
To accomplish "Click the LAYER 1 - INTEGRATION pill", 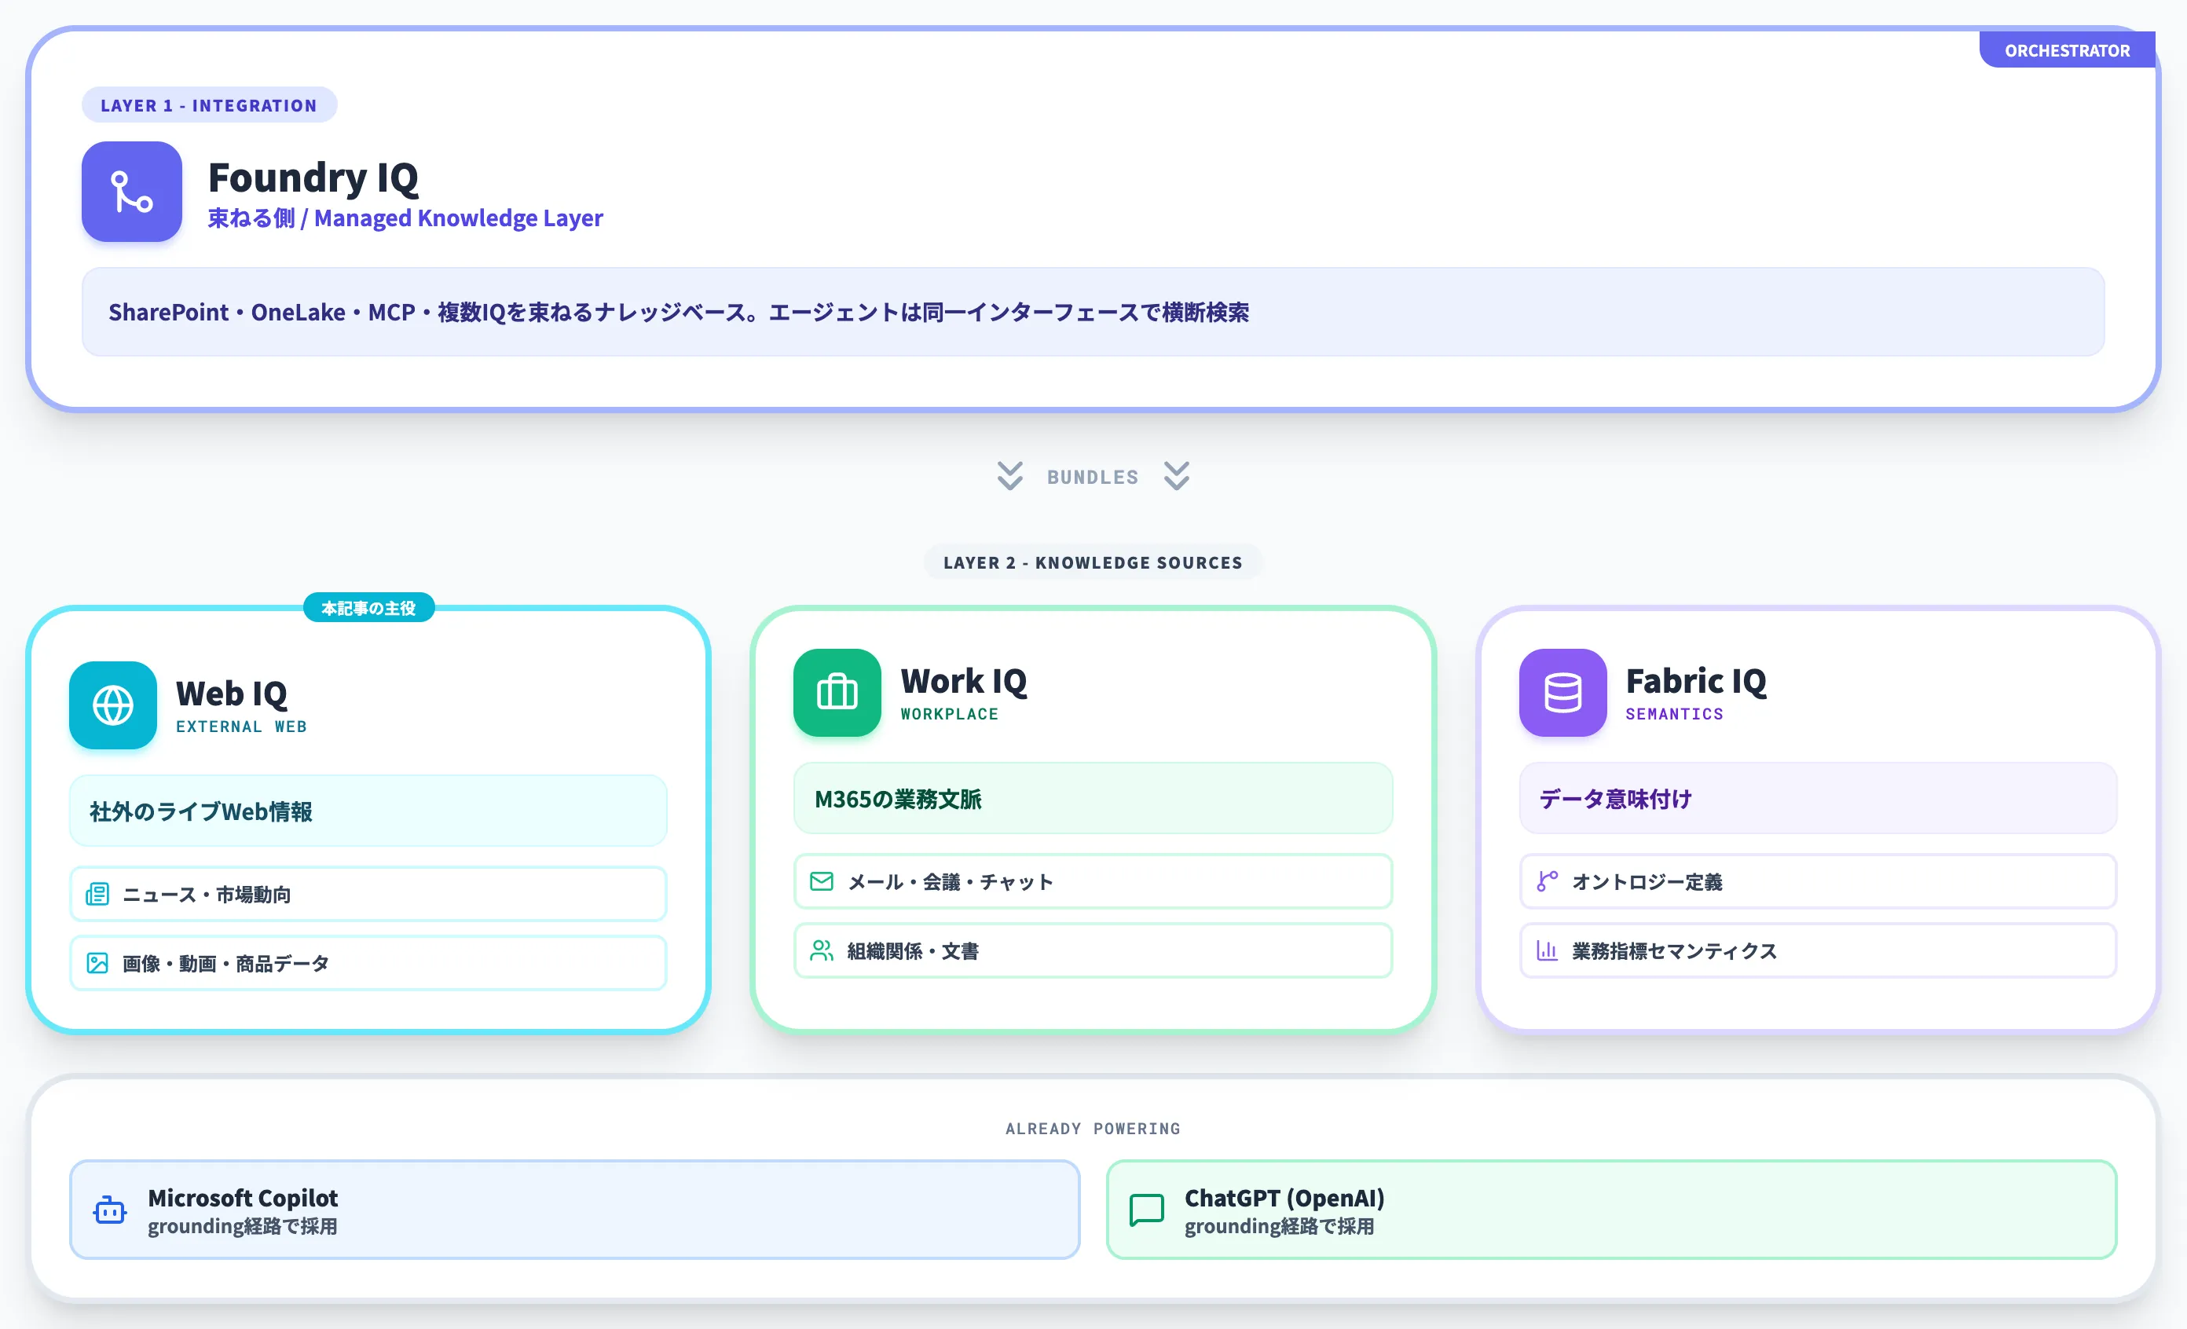I will (x=209, y=105).
